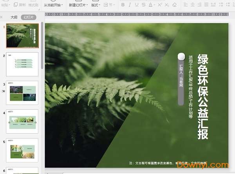Image resolution: width=235 pixels, height=174 pixels.
Task: Switch to the 大纲 outline tab
Action: (14, 18)
